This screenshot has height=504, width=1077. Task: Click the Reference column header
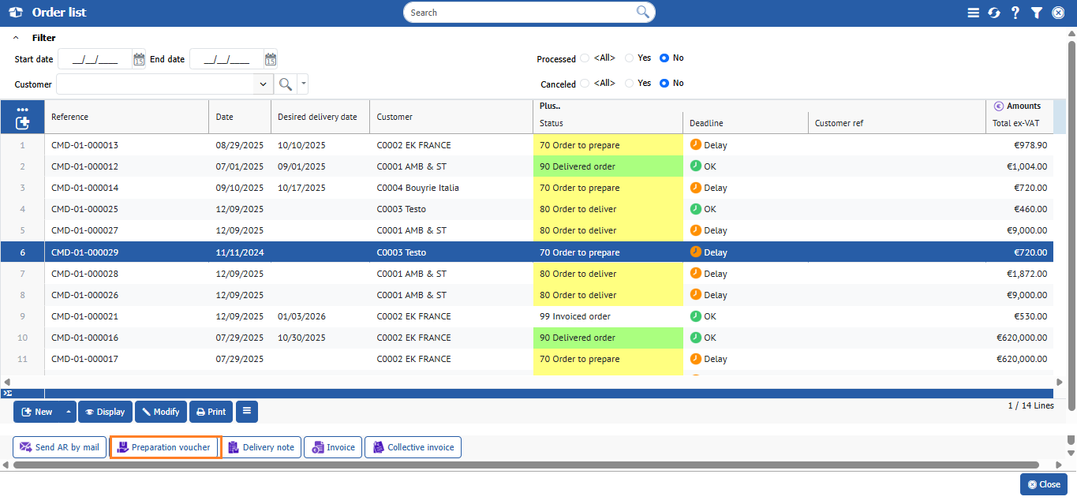[69, 117]
